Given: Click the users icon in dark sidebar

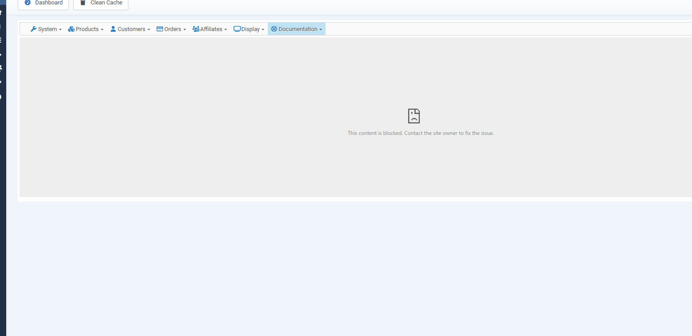Looking at the screenshot, I should [1, 67].
